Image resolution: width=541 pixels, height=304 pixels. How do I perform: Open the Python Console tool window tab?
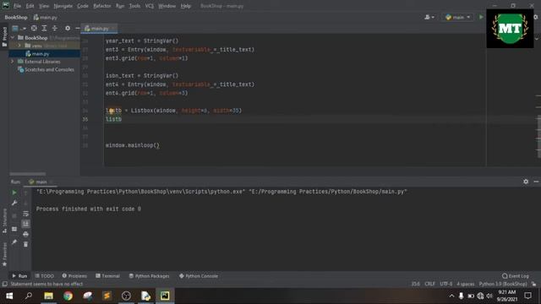pos(199,276)
